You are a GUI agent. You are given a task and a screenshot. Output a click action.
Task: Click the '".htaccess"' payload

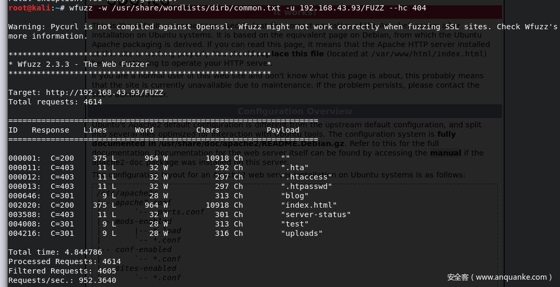click(x=306, y=177)
